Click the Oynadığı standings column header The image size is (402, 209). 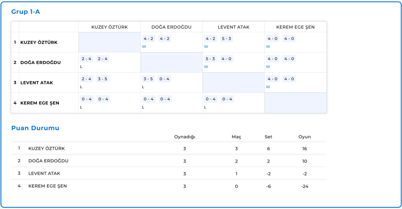point(185,137)
